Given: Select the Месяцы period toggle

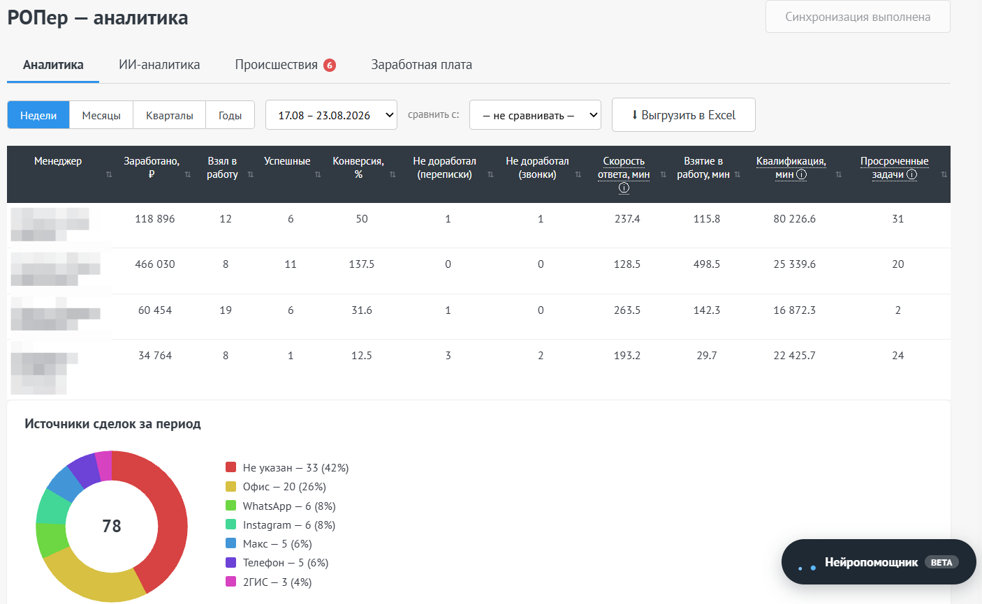Looking at the screenshot, I should pyautogui.click(x=101, y=115).
